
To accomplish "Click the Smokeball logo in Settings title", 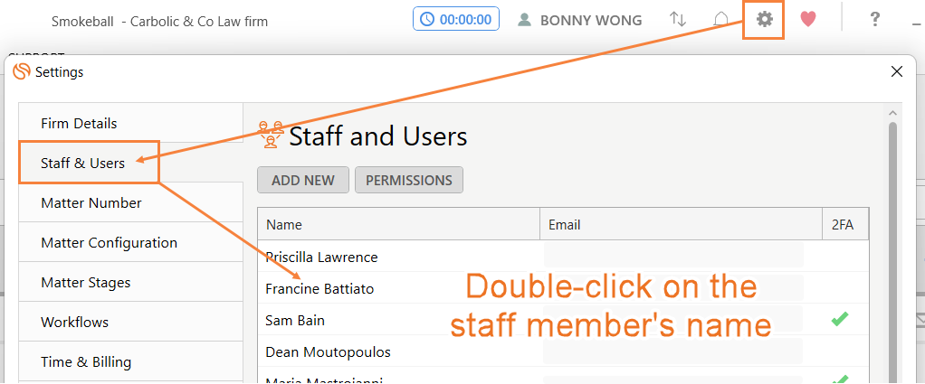I will [x=21, y=72].
